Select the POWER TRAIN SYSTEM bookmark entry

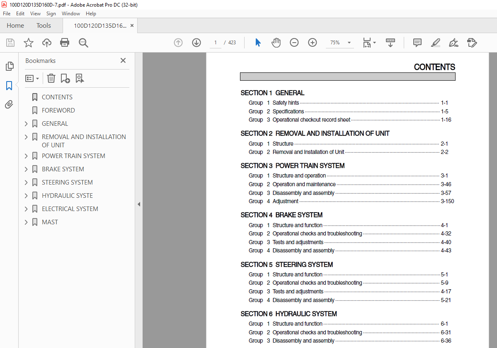73,156
